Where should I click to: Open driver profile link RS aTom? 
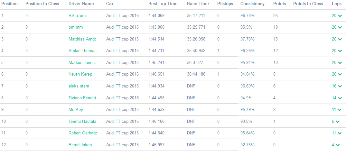(77, 16)
